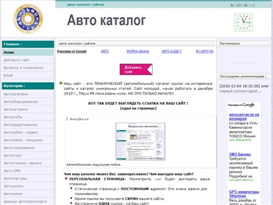The width and height of the screenshot is (273, 205).
Task: Click the АВТО ad link
Action: [x=105, y=51]
